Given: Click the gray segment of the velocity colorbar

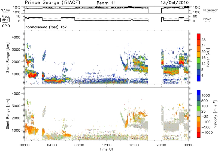Looking at the screenshot, I should coord(199,114).
